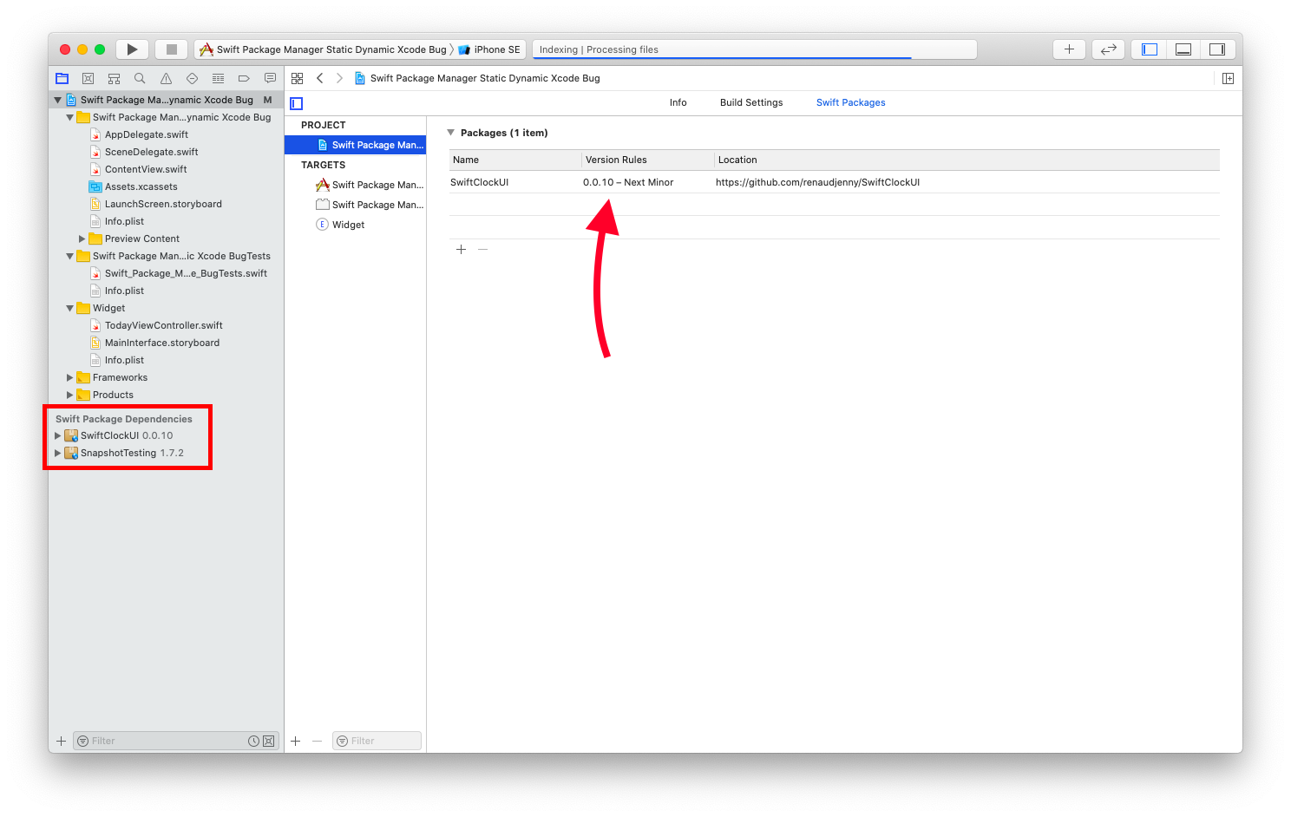Click the 0.0.10 – Next Minor version rule
This screenshot has height=817, width=1291.
(x=628, y=182)
